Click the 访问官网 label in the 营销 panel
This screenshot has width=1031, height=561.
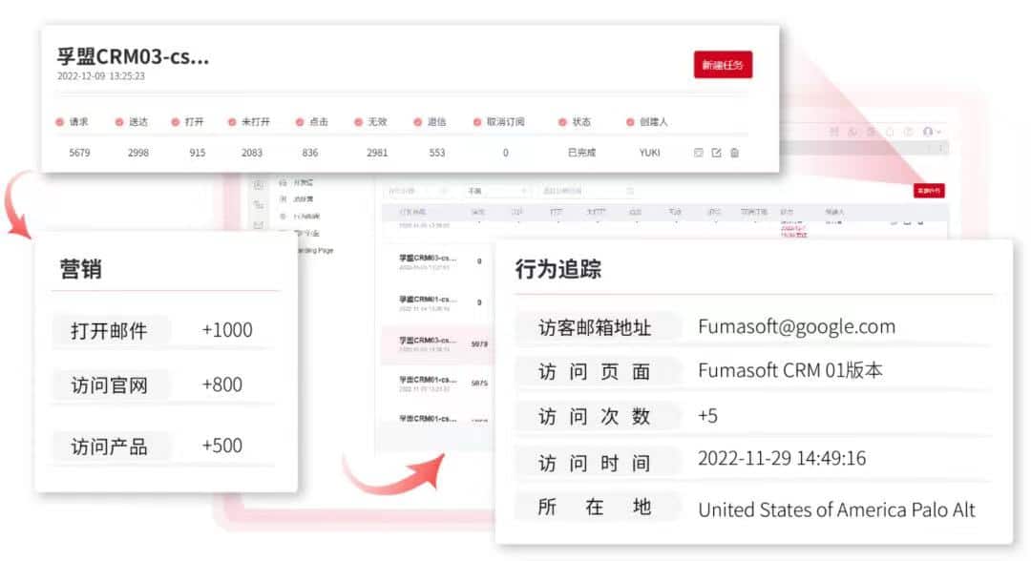click(x=109, y=385)
